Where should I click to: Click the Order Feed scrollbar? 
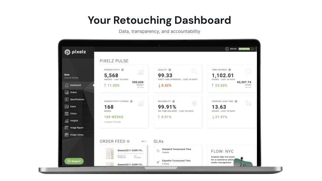[x=147, y=156]
